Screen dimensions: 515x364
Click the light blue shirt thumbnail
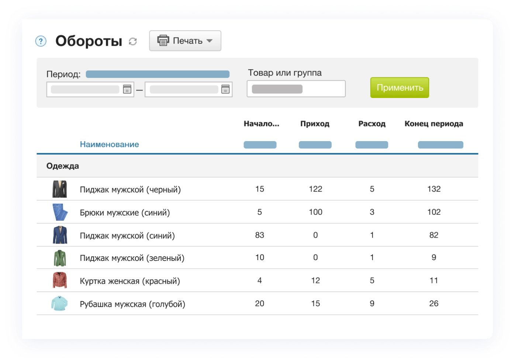pyautogui.click(x=59, y=304)
